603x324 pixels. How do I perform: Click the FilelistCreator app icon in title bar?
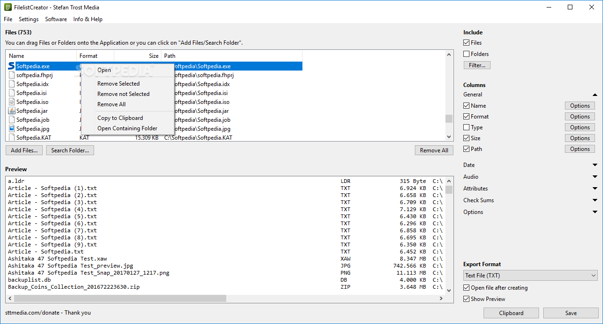(8, 7)
